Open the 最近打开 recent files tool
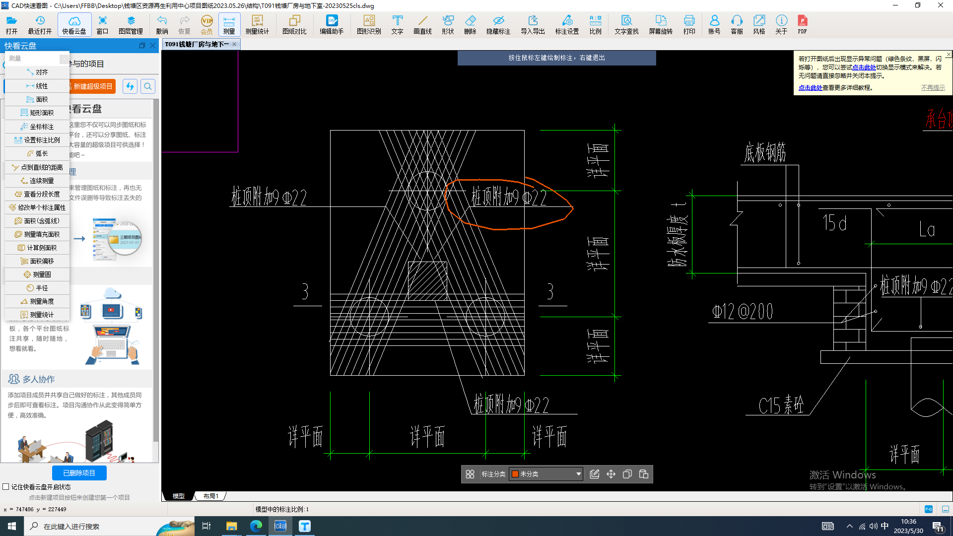Screen dimensions: 953x536 [x=40, y=24]
